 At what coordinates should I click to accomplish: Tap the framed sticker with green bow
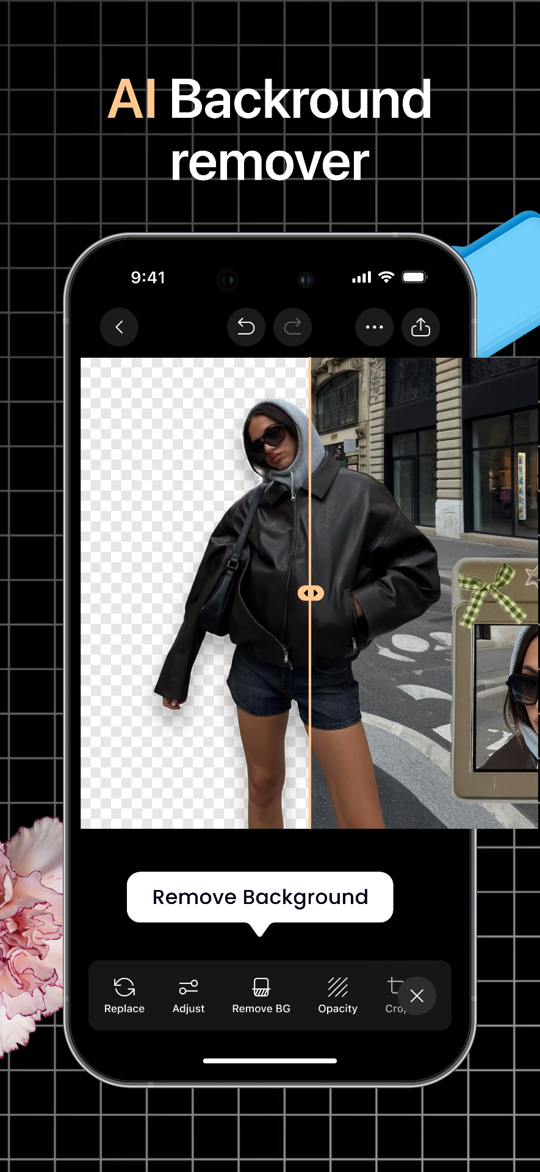click(495, 679)
